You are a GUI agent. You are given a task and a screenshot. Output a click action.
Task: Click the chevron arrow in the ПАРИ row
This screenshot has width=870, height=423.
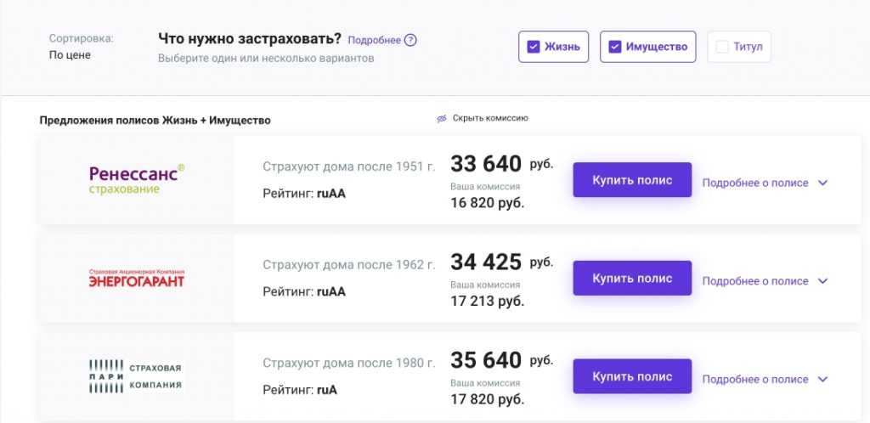[822, 380]
